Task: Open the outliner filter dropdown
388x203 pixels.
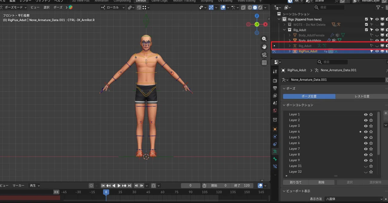Action: pyautogui.click(x=379, y=8)
